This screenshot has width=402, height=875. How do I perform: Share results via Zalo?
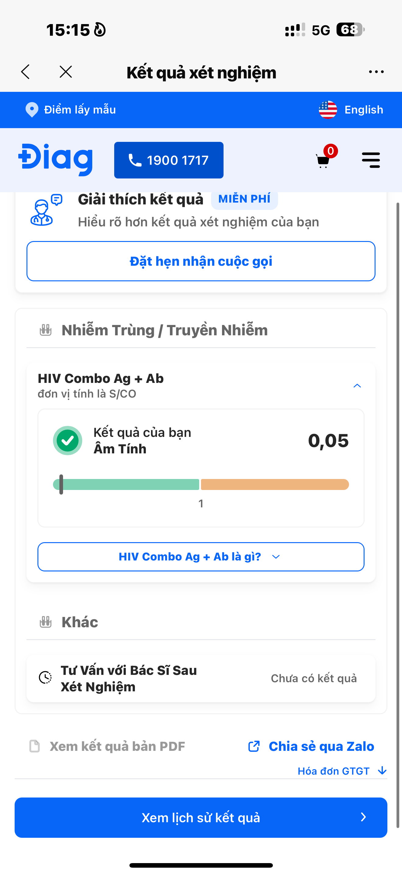[312, 746]
